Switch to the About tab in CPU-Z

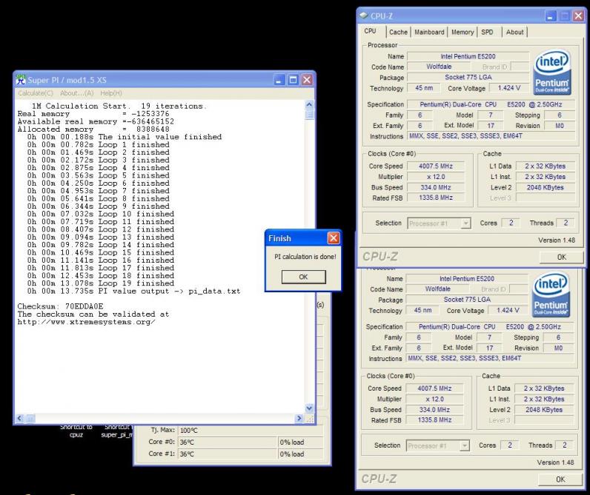pos(514,33)
